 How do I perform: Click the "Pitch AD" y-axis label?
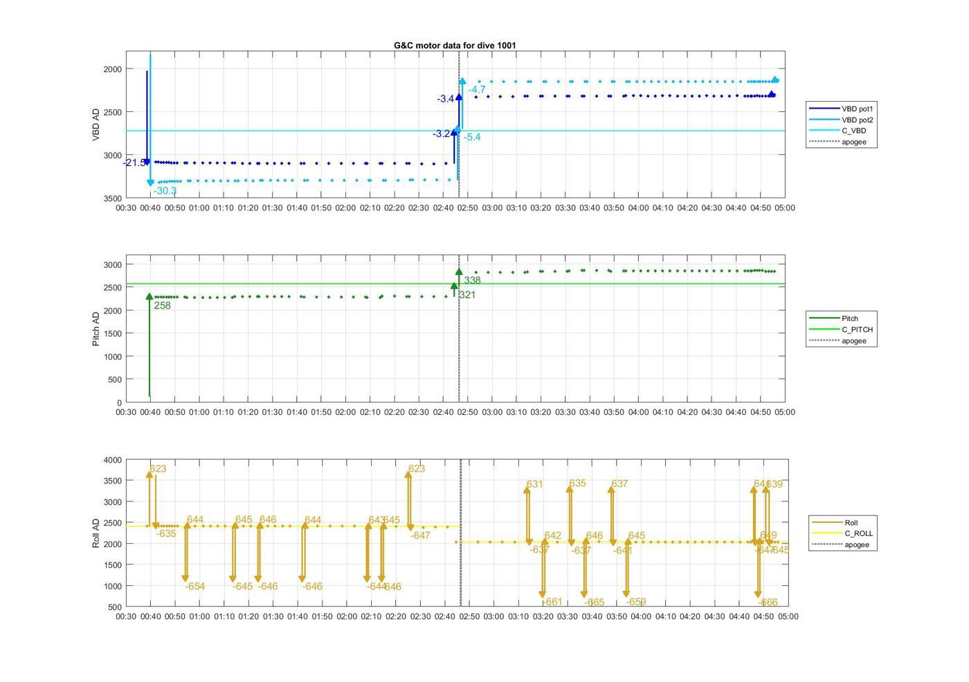click(96, 329)
